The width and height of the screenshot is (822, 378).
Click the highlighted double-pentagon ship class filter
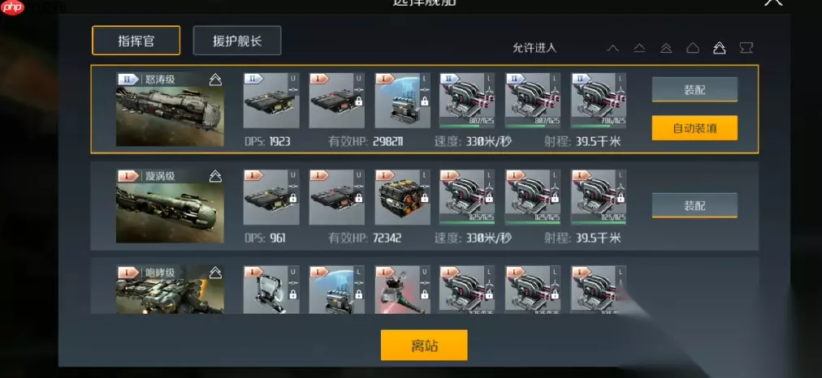720,48
